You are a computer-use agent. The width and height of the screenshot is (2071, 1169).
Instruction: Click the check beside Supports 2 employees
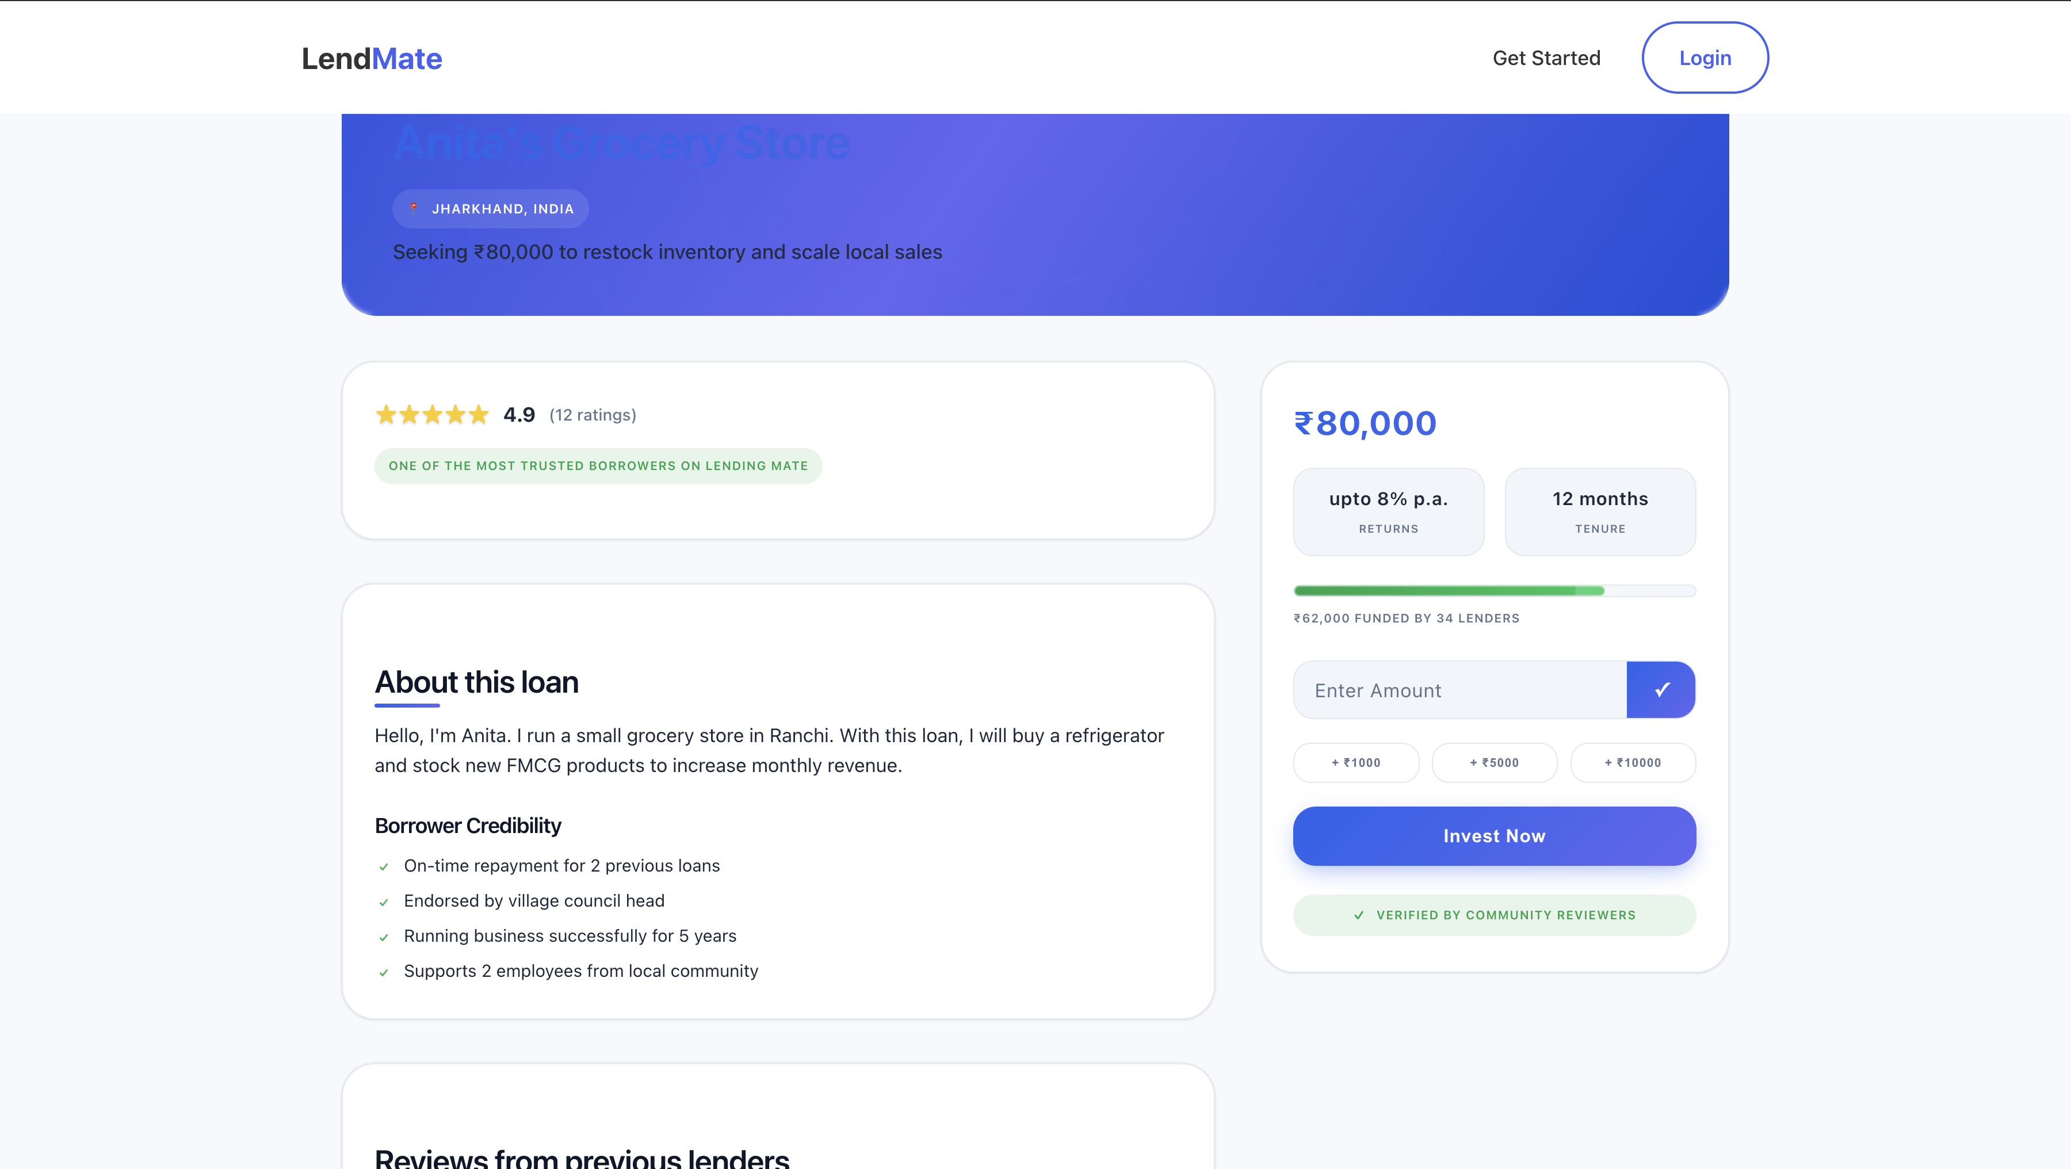[x=384, y=972]
